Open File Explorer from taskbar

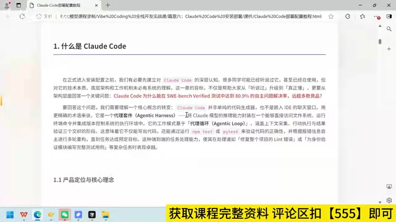(x=106, y=215)
